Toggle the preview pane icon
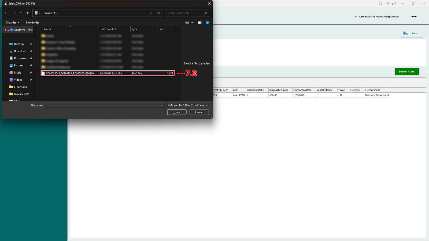This screenshot has height=241, width=429. click(x=199, y=23)
